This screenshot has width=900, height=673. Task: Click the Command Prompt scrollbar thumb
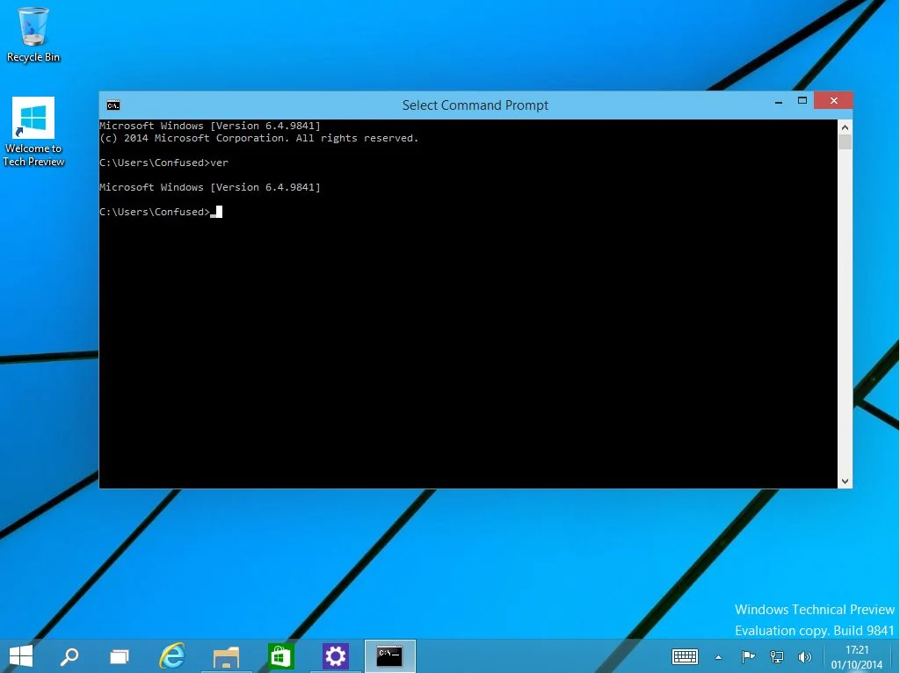845,141
